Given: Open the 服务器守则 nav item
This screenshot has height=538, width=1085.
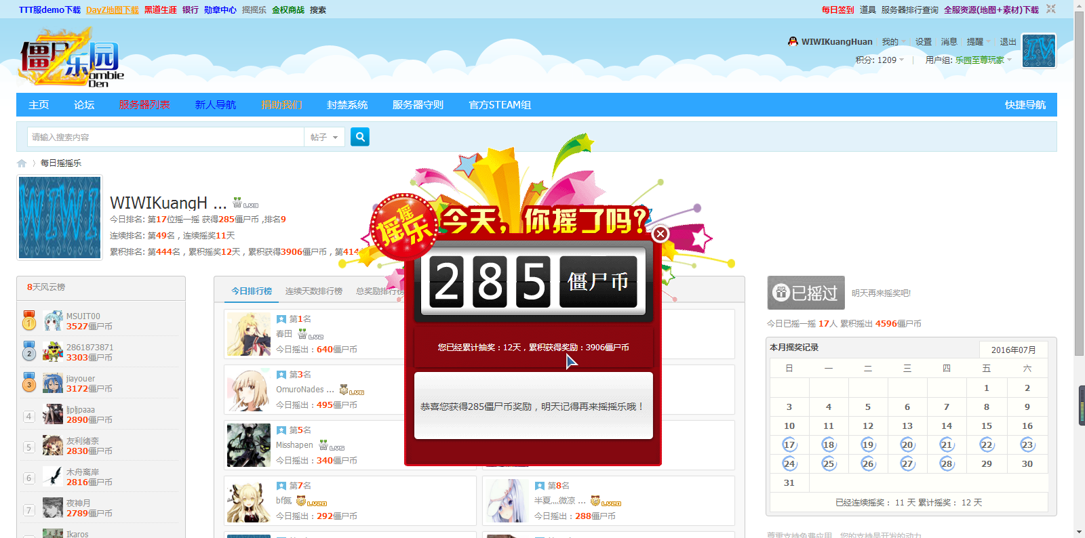Looking at the screenshot, I should click(418, 105).
